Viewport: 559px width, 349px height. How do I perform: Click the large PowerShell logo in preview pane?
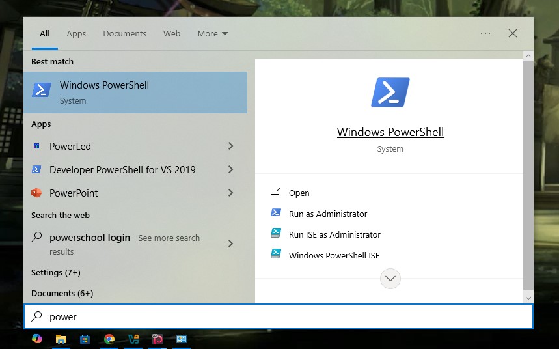(x=390, y=92)
